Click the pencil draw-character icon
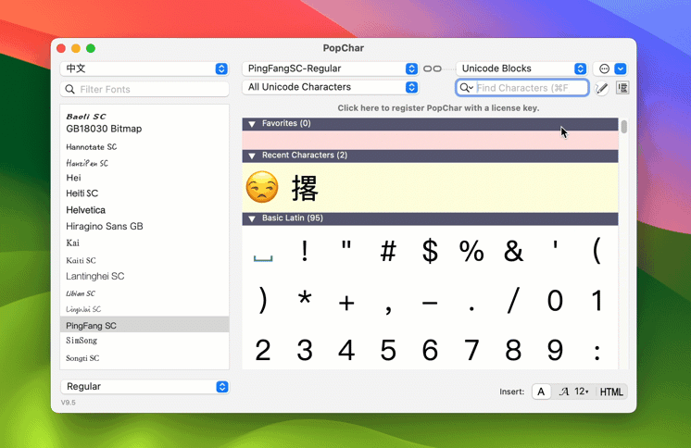Screen dimensions: 691x448 [601, 88]
